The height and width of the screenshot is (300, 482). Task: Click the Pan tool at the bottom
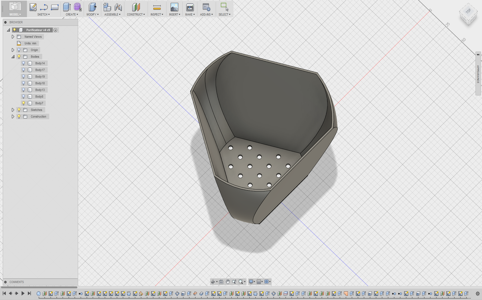(227, 282)
